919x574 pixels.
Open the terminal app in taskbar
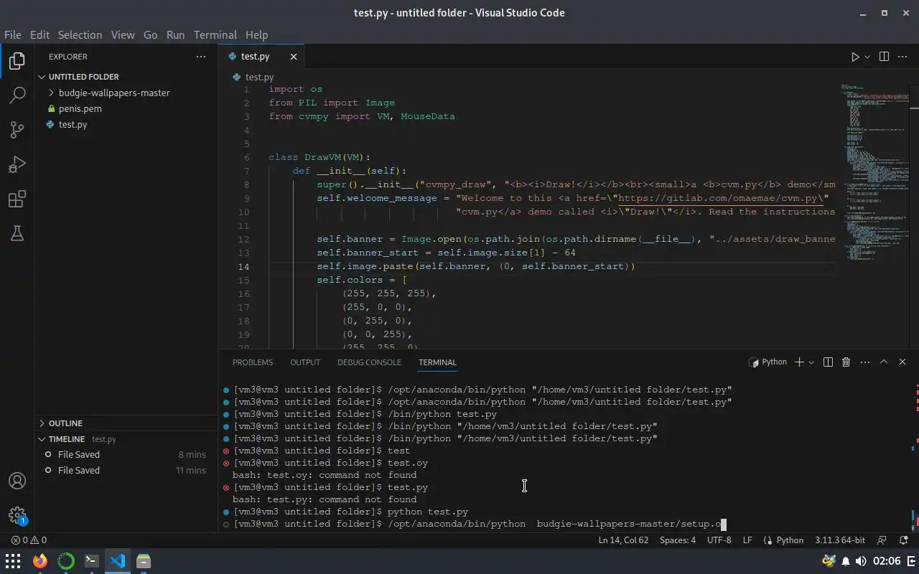click(92, 561)
